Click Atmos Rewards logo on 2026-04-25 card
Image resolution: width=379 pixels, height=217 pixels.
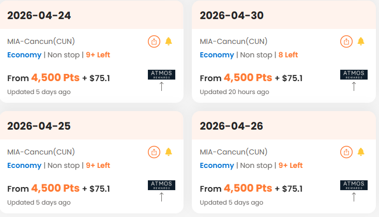click(161, 185)
